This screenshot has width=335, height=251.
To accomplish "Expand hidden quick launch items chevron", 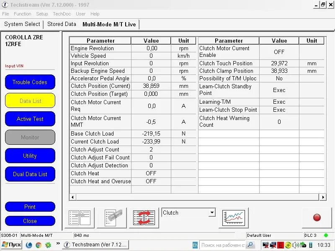I will pos(58,243).
